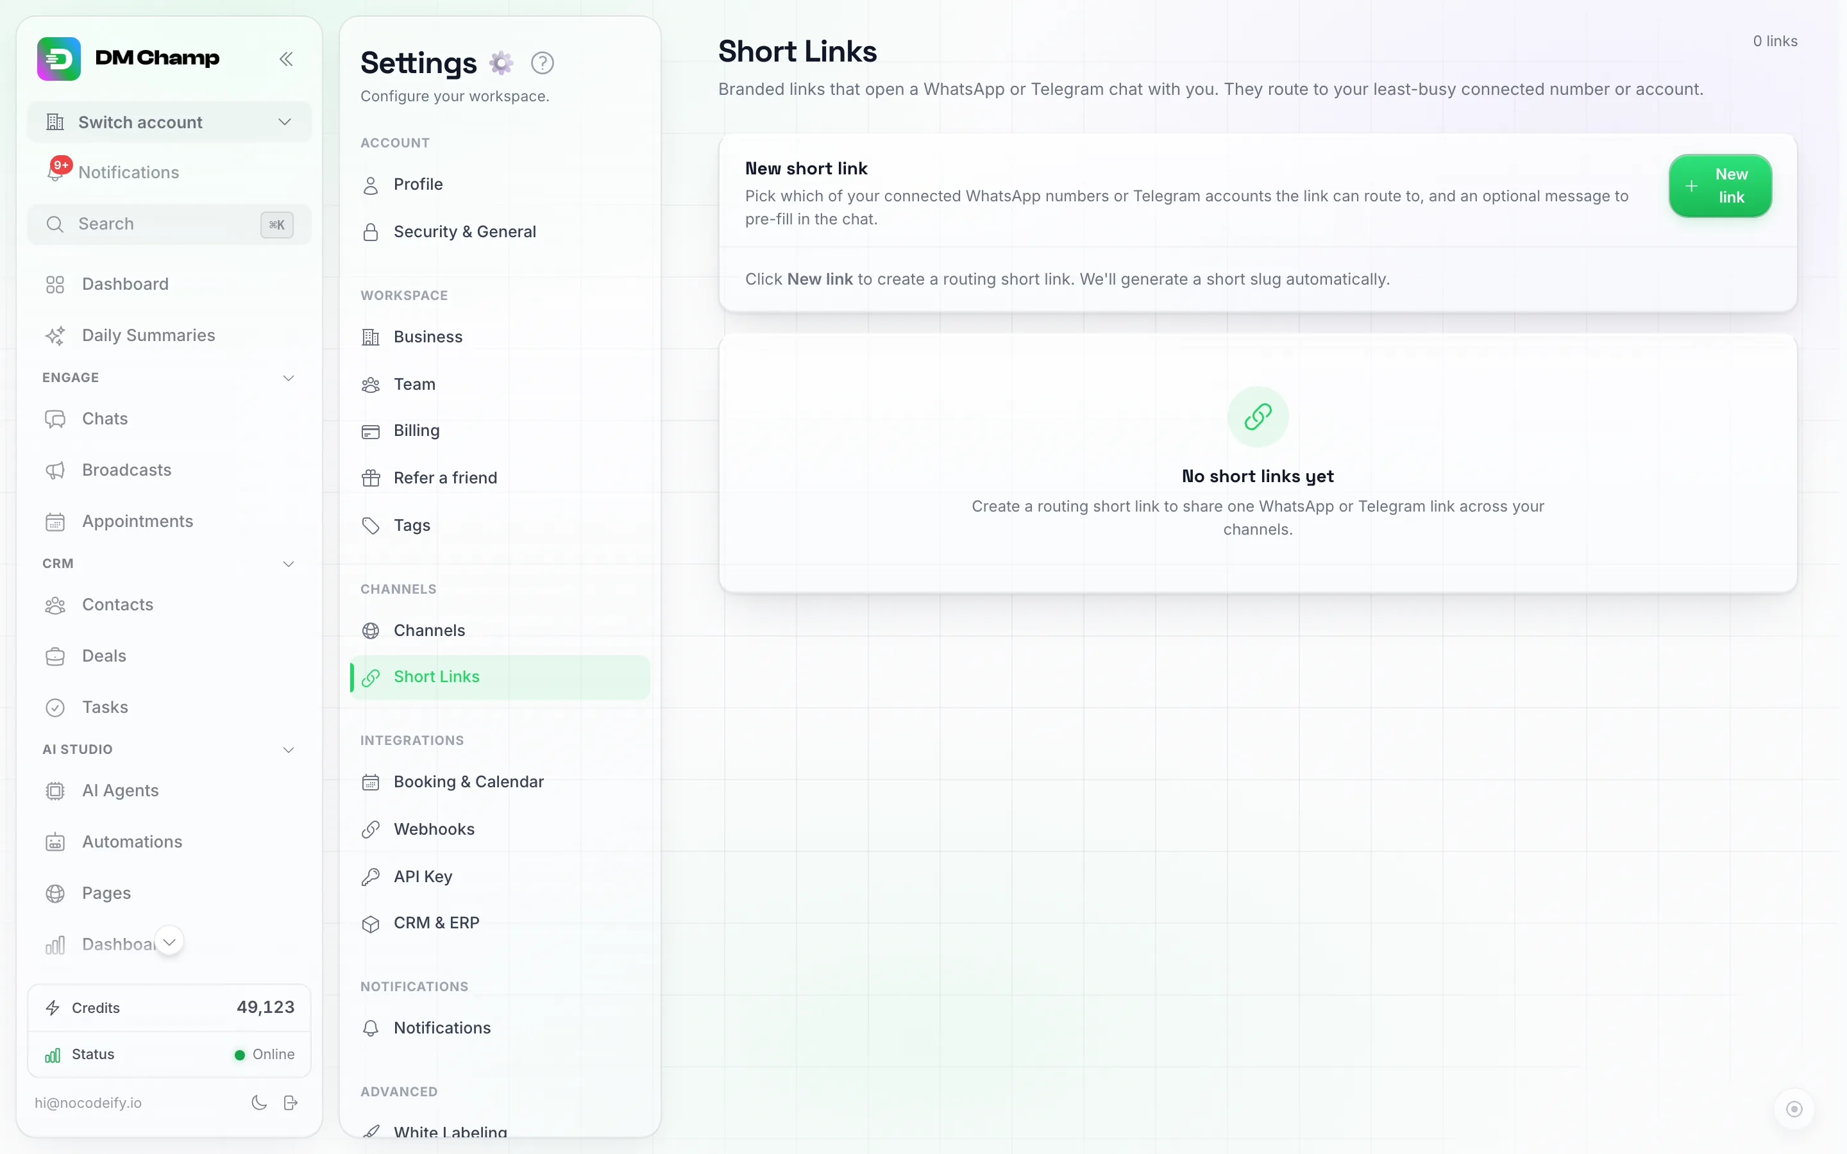This screenshot has width=1847, height=1154.
Task: Click the Credits 49,123 row
Action: [169, 1007]
